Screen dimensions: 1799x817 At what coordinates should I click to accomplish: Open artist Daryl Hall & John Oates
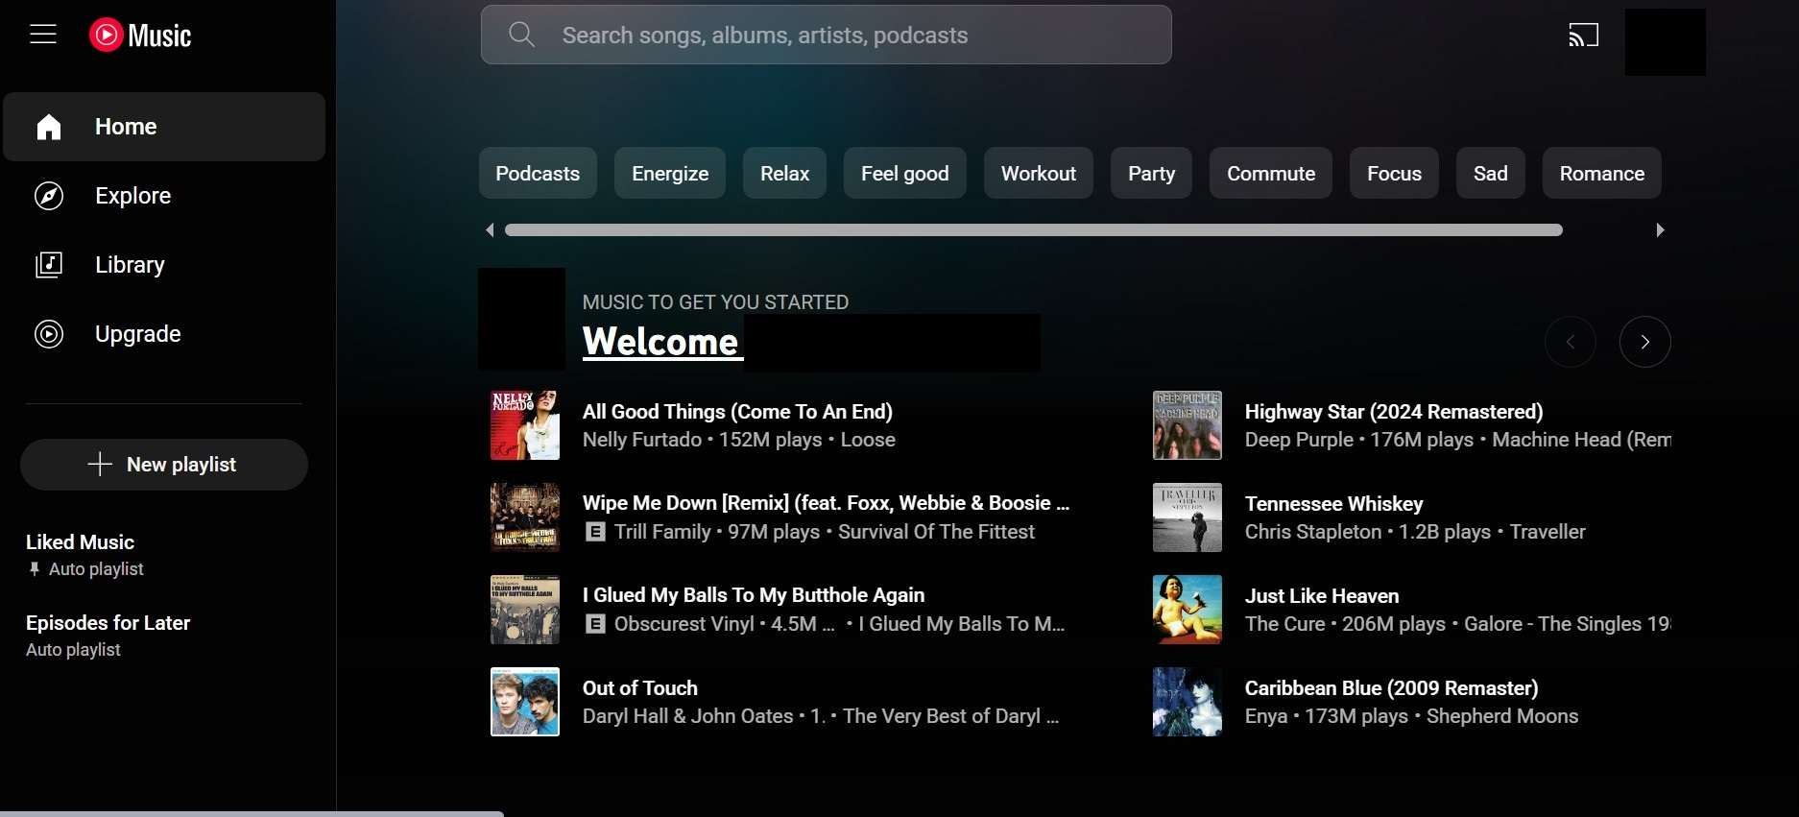click(688, 716)
